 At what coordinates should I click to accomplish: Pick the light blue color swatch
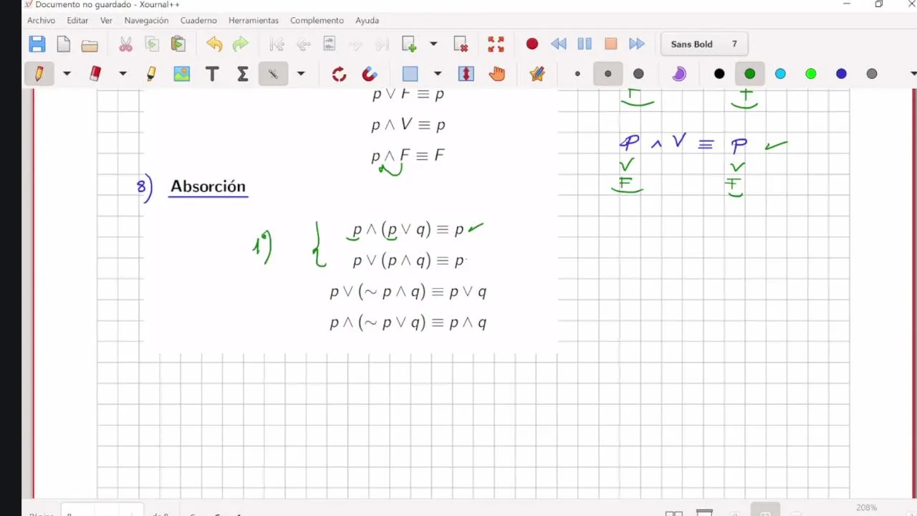pos(780,74)
